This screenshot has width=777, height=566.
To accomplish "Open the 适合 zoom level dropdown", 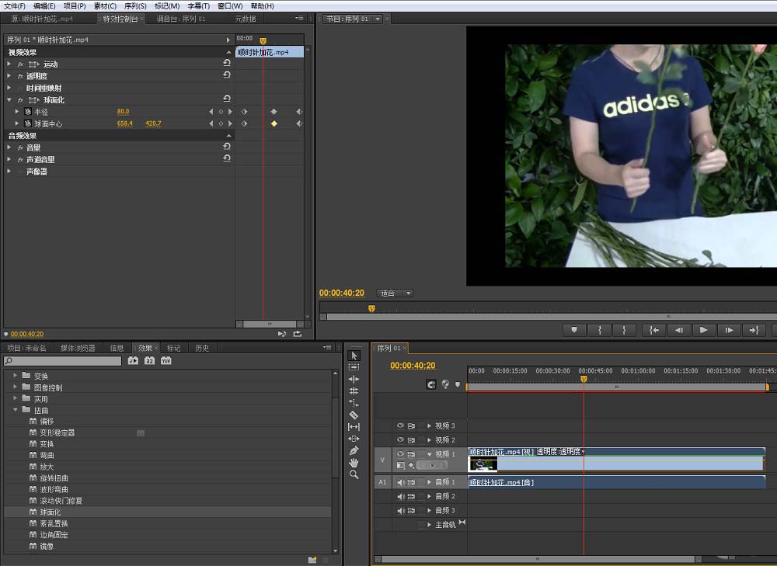I will (x=395, y=293).
